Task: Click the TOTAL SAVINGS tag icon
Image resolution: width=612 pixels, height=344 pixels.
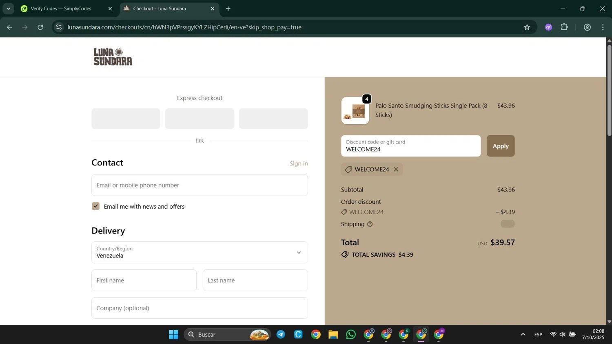Action: pos(345,254)
